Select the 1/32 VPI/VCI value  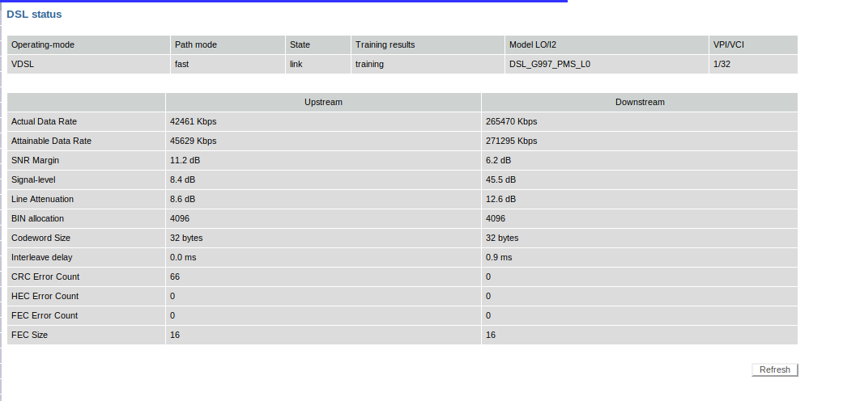pyautogui.click(x=722, y=64)
